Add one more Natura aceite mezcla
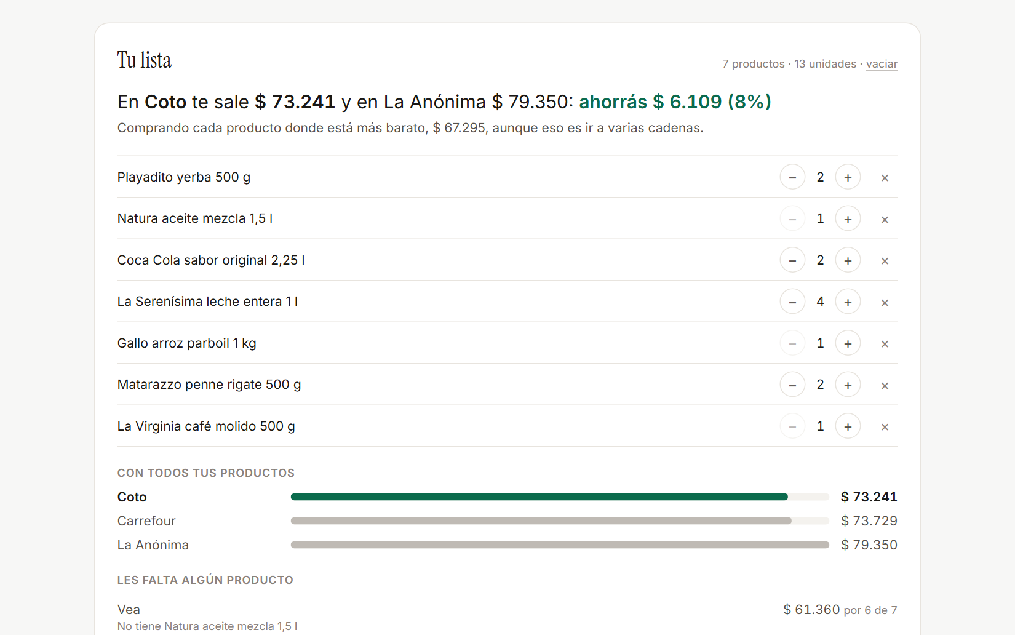Screen dimensions: 1015x635 (x=848, y=219)
